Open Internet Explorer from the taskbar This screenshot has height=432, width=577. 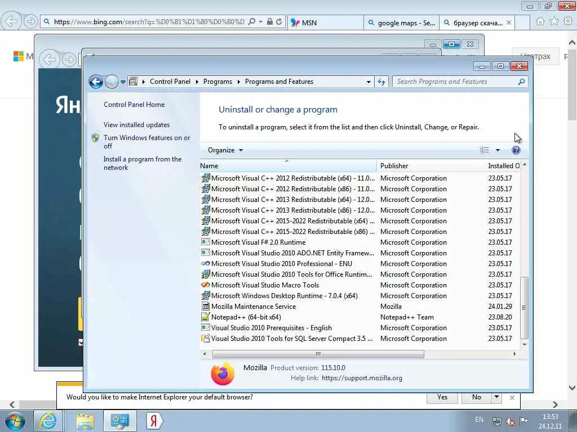(48, 421)
